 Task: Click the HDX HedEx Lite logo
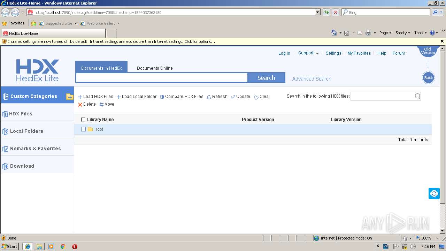click(37, 70)
